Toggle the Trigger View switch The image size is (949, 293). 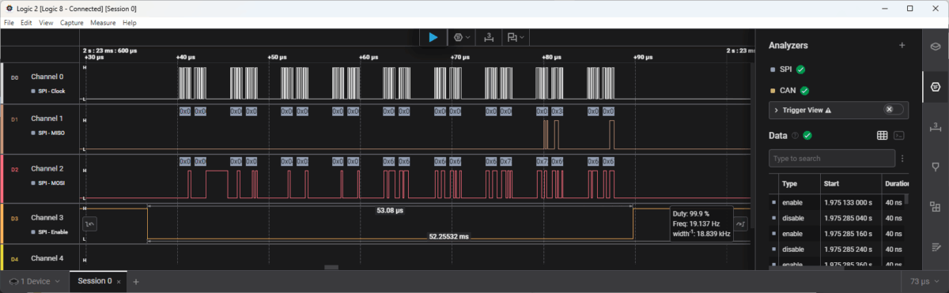coord(893,110)
